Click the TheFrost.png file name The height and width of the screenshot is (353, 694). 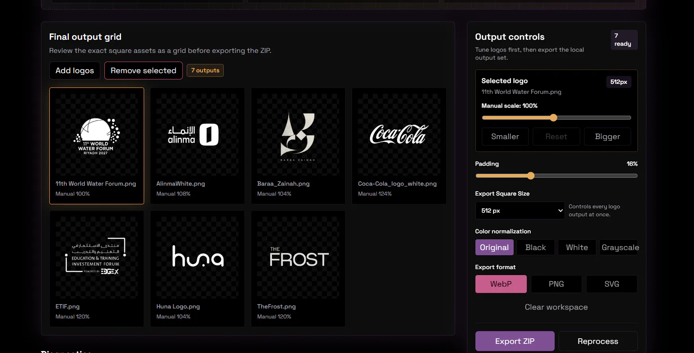(276, 306)
